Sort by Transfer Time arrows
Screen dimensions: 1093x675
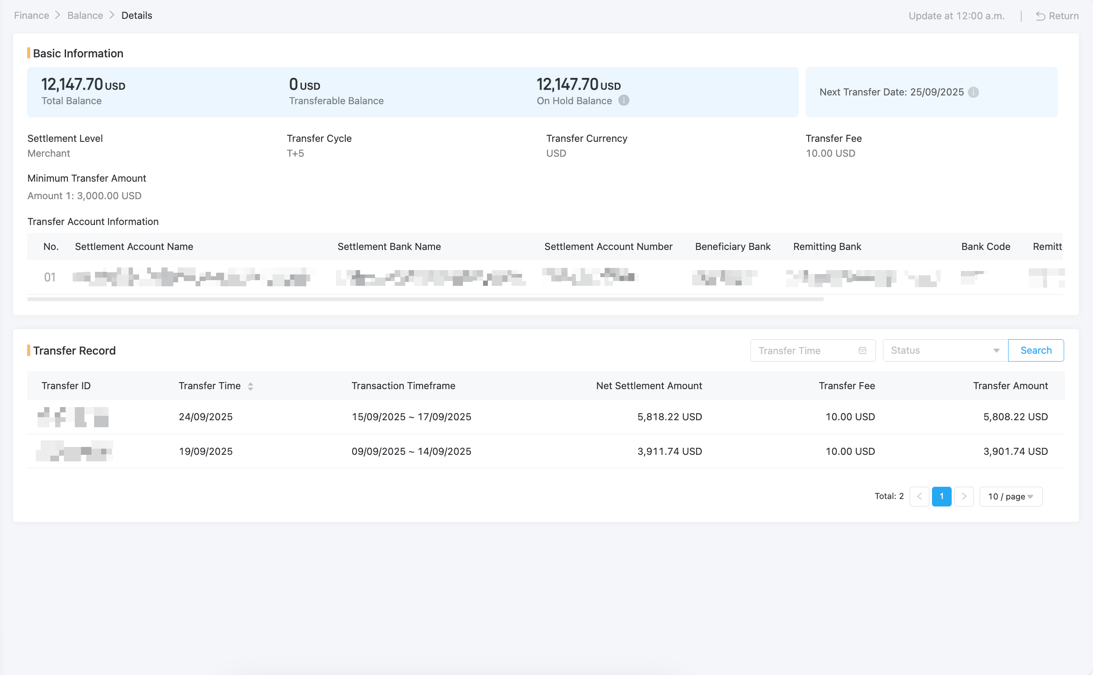click(250, 386)
